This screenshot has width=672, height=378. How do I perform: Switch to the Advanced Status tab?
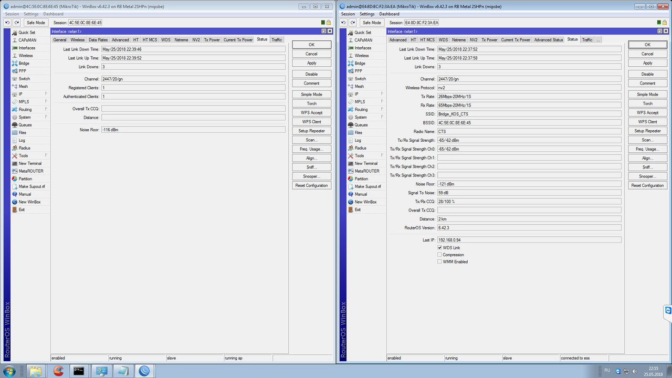549,40
